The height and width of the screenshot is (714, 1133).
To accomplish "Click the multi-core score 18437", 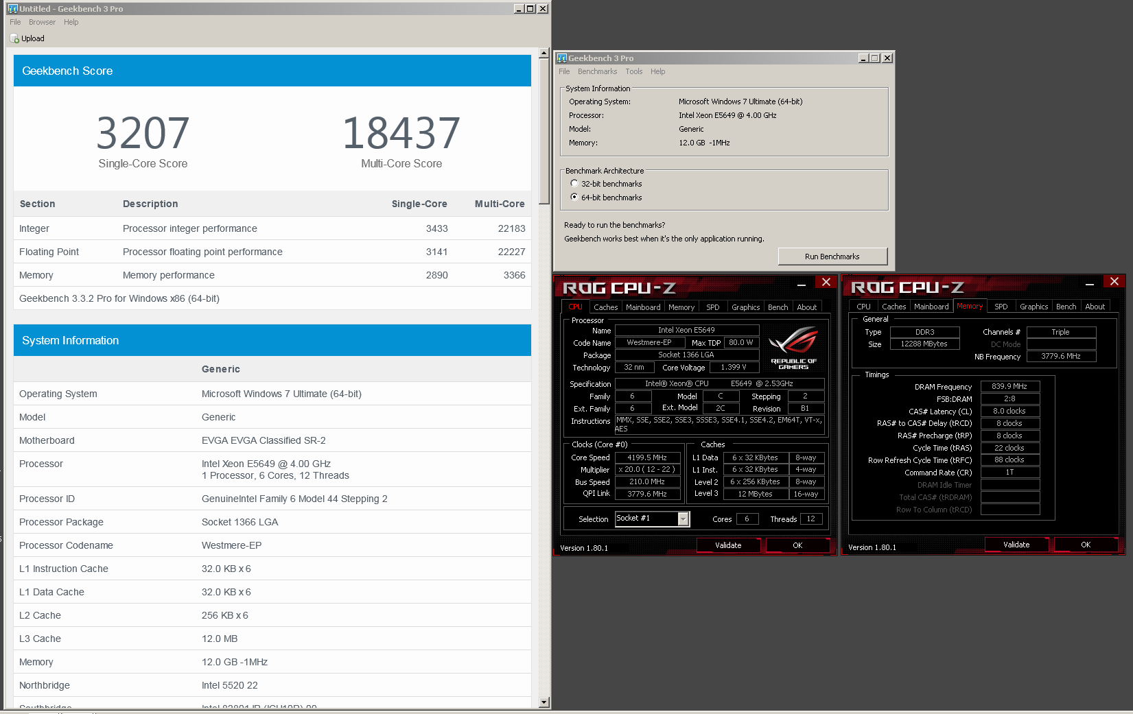I will 401,133.
